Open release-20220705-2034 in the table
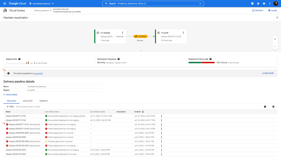 click(16, 154)
